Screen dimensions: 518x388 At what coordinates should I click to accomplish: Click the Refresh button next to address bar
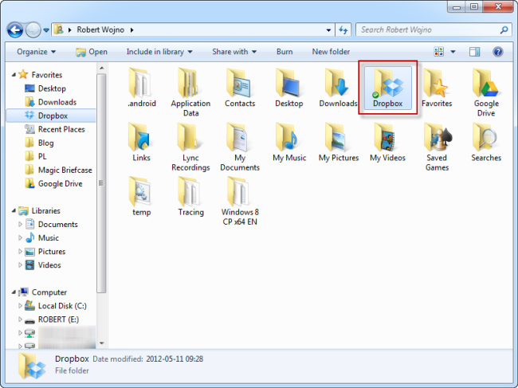click(343, 30)
